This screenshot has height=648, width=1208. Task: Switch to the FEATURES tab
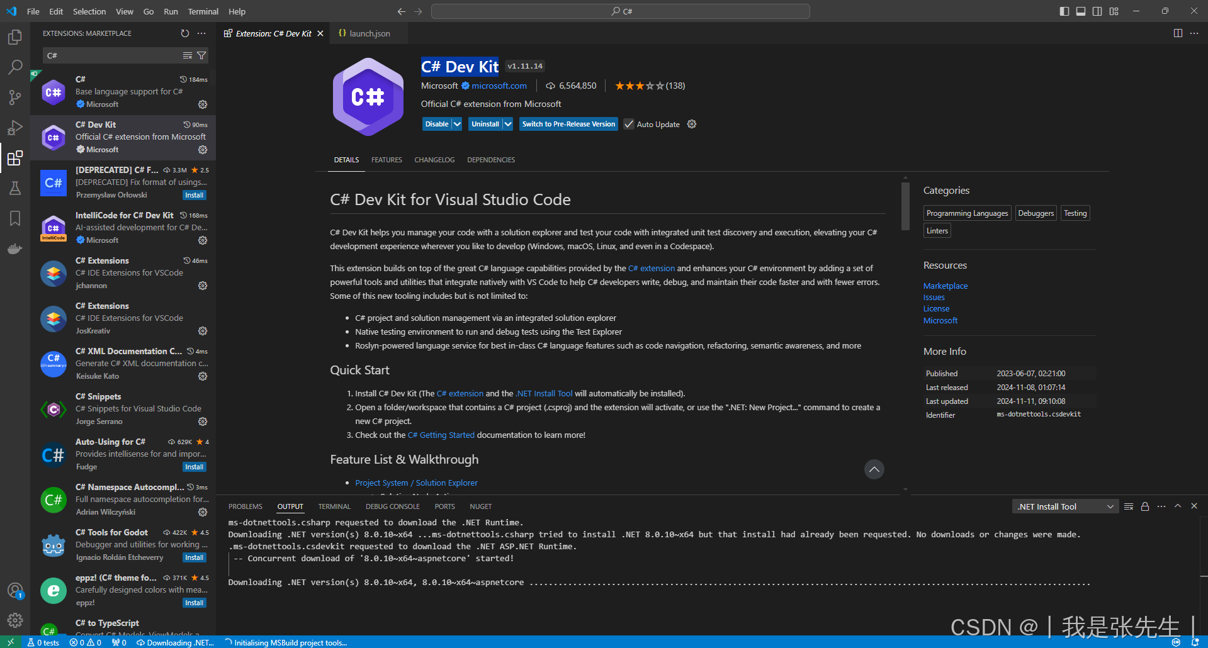tap(387, 160)
